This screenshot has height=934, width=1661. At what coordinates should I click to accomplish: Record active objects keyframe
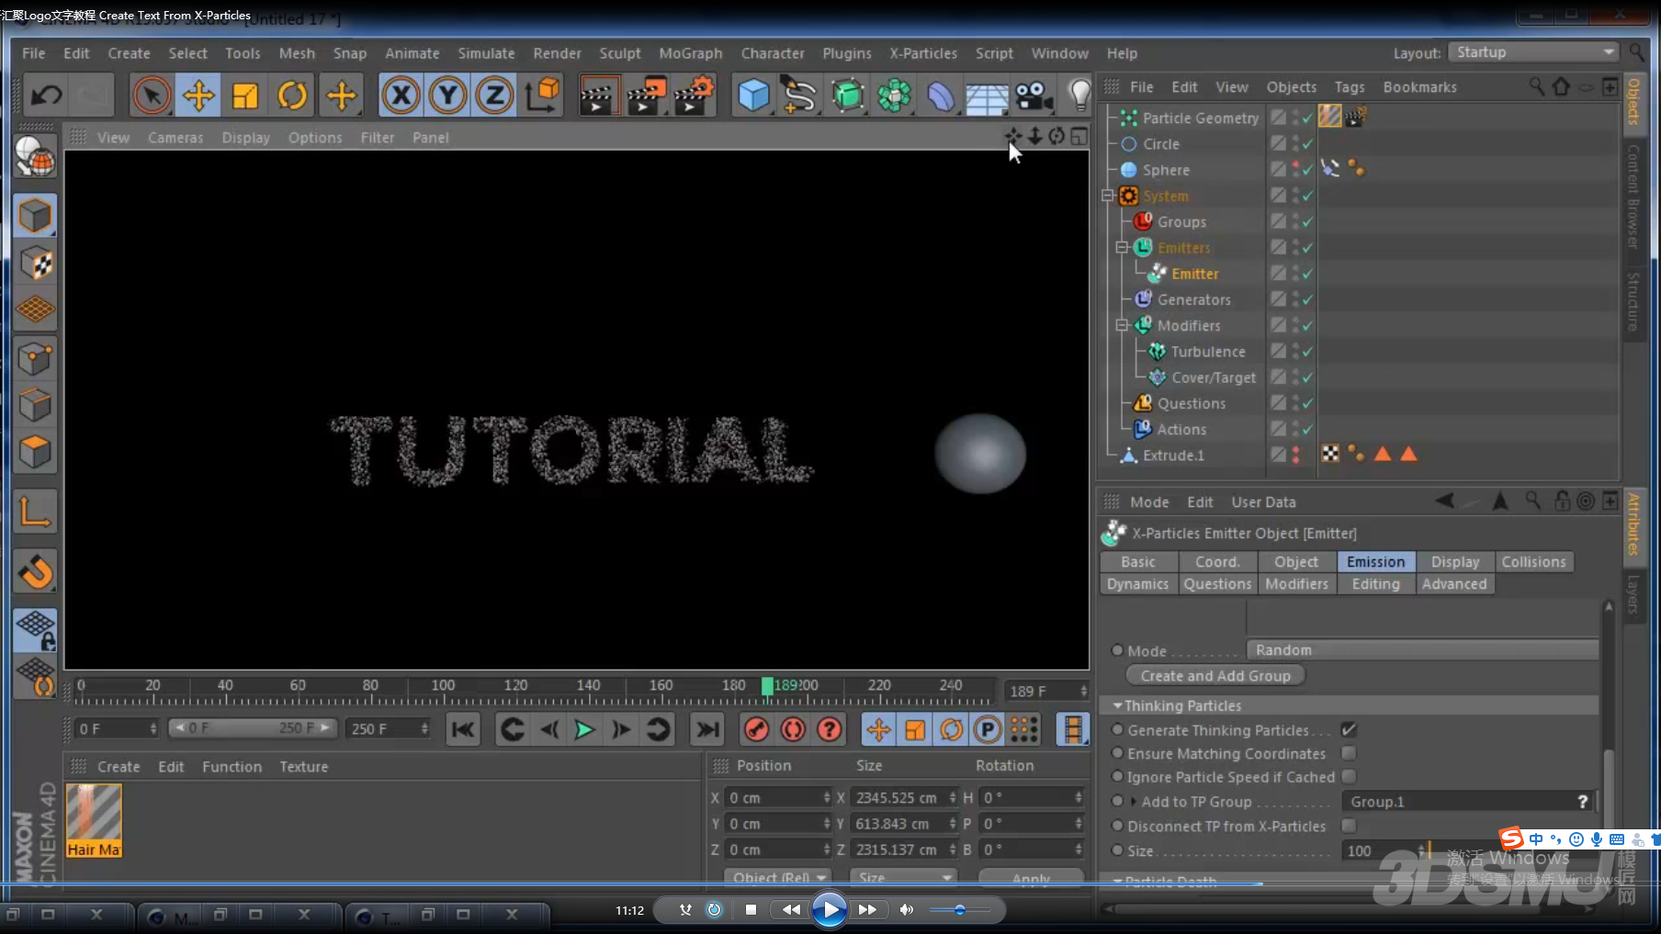pos(756,729)
